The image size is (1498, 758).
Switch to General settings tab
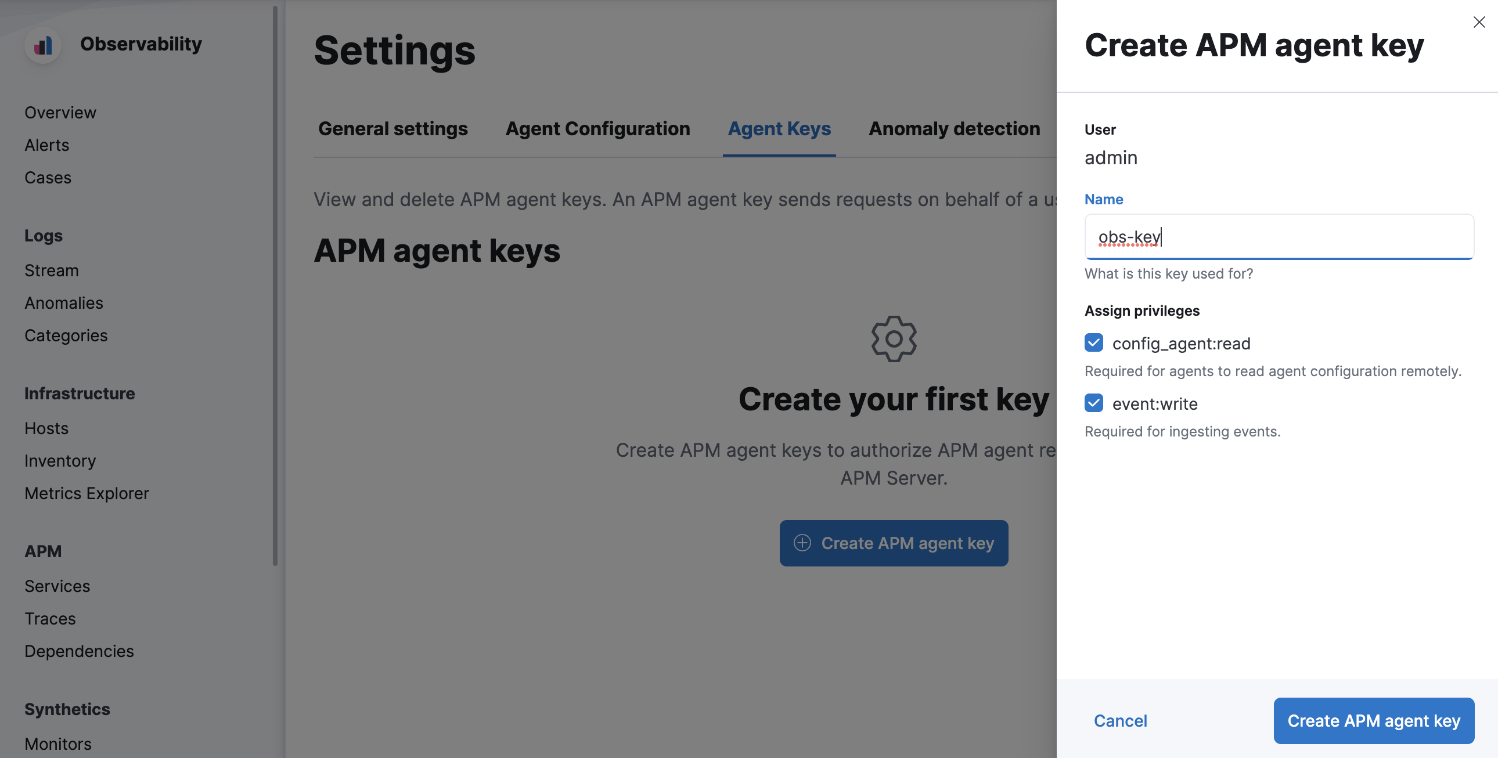pyautogui.click(x=392, y=127)
